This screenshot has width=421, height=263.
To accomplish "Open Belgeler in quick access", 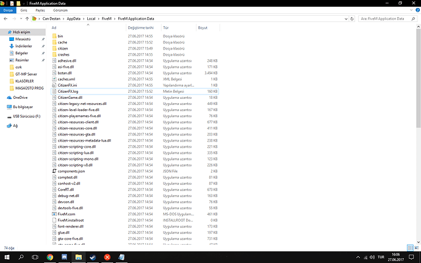I will [x=21, y=53].
